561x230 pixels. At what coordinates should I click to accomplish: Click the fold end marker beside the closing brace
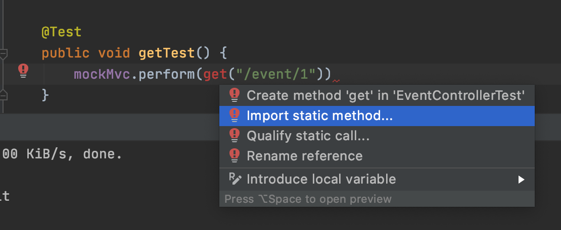pos(3,95)
